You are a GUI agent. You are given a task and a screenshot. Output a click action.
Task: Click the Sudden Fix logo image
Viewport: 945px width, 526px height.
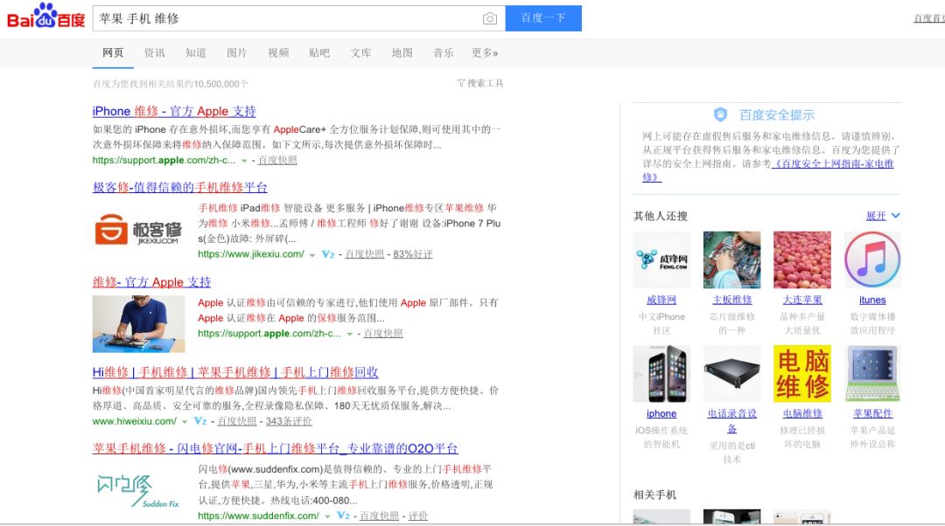(137, 489)
